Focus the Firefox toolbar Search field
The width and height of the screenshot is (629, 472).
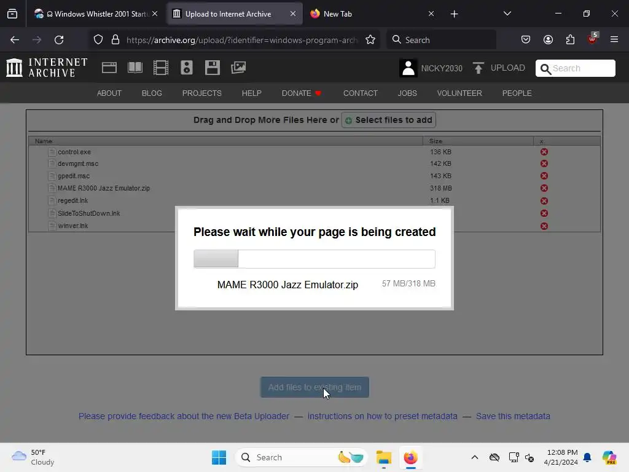441,40
